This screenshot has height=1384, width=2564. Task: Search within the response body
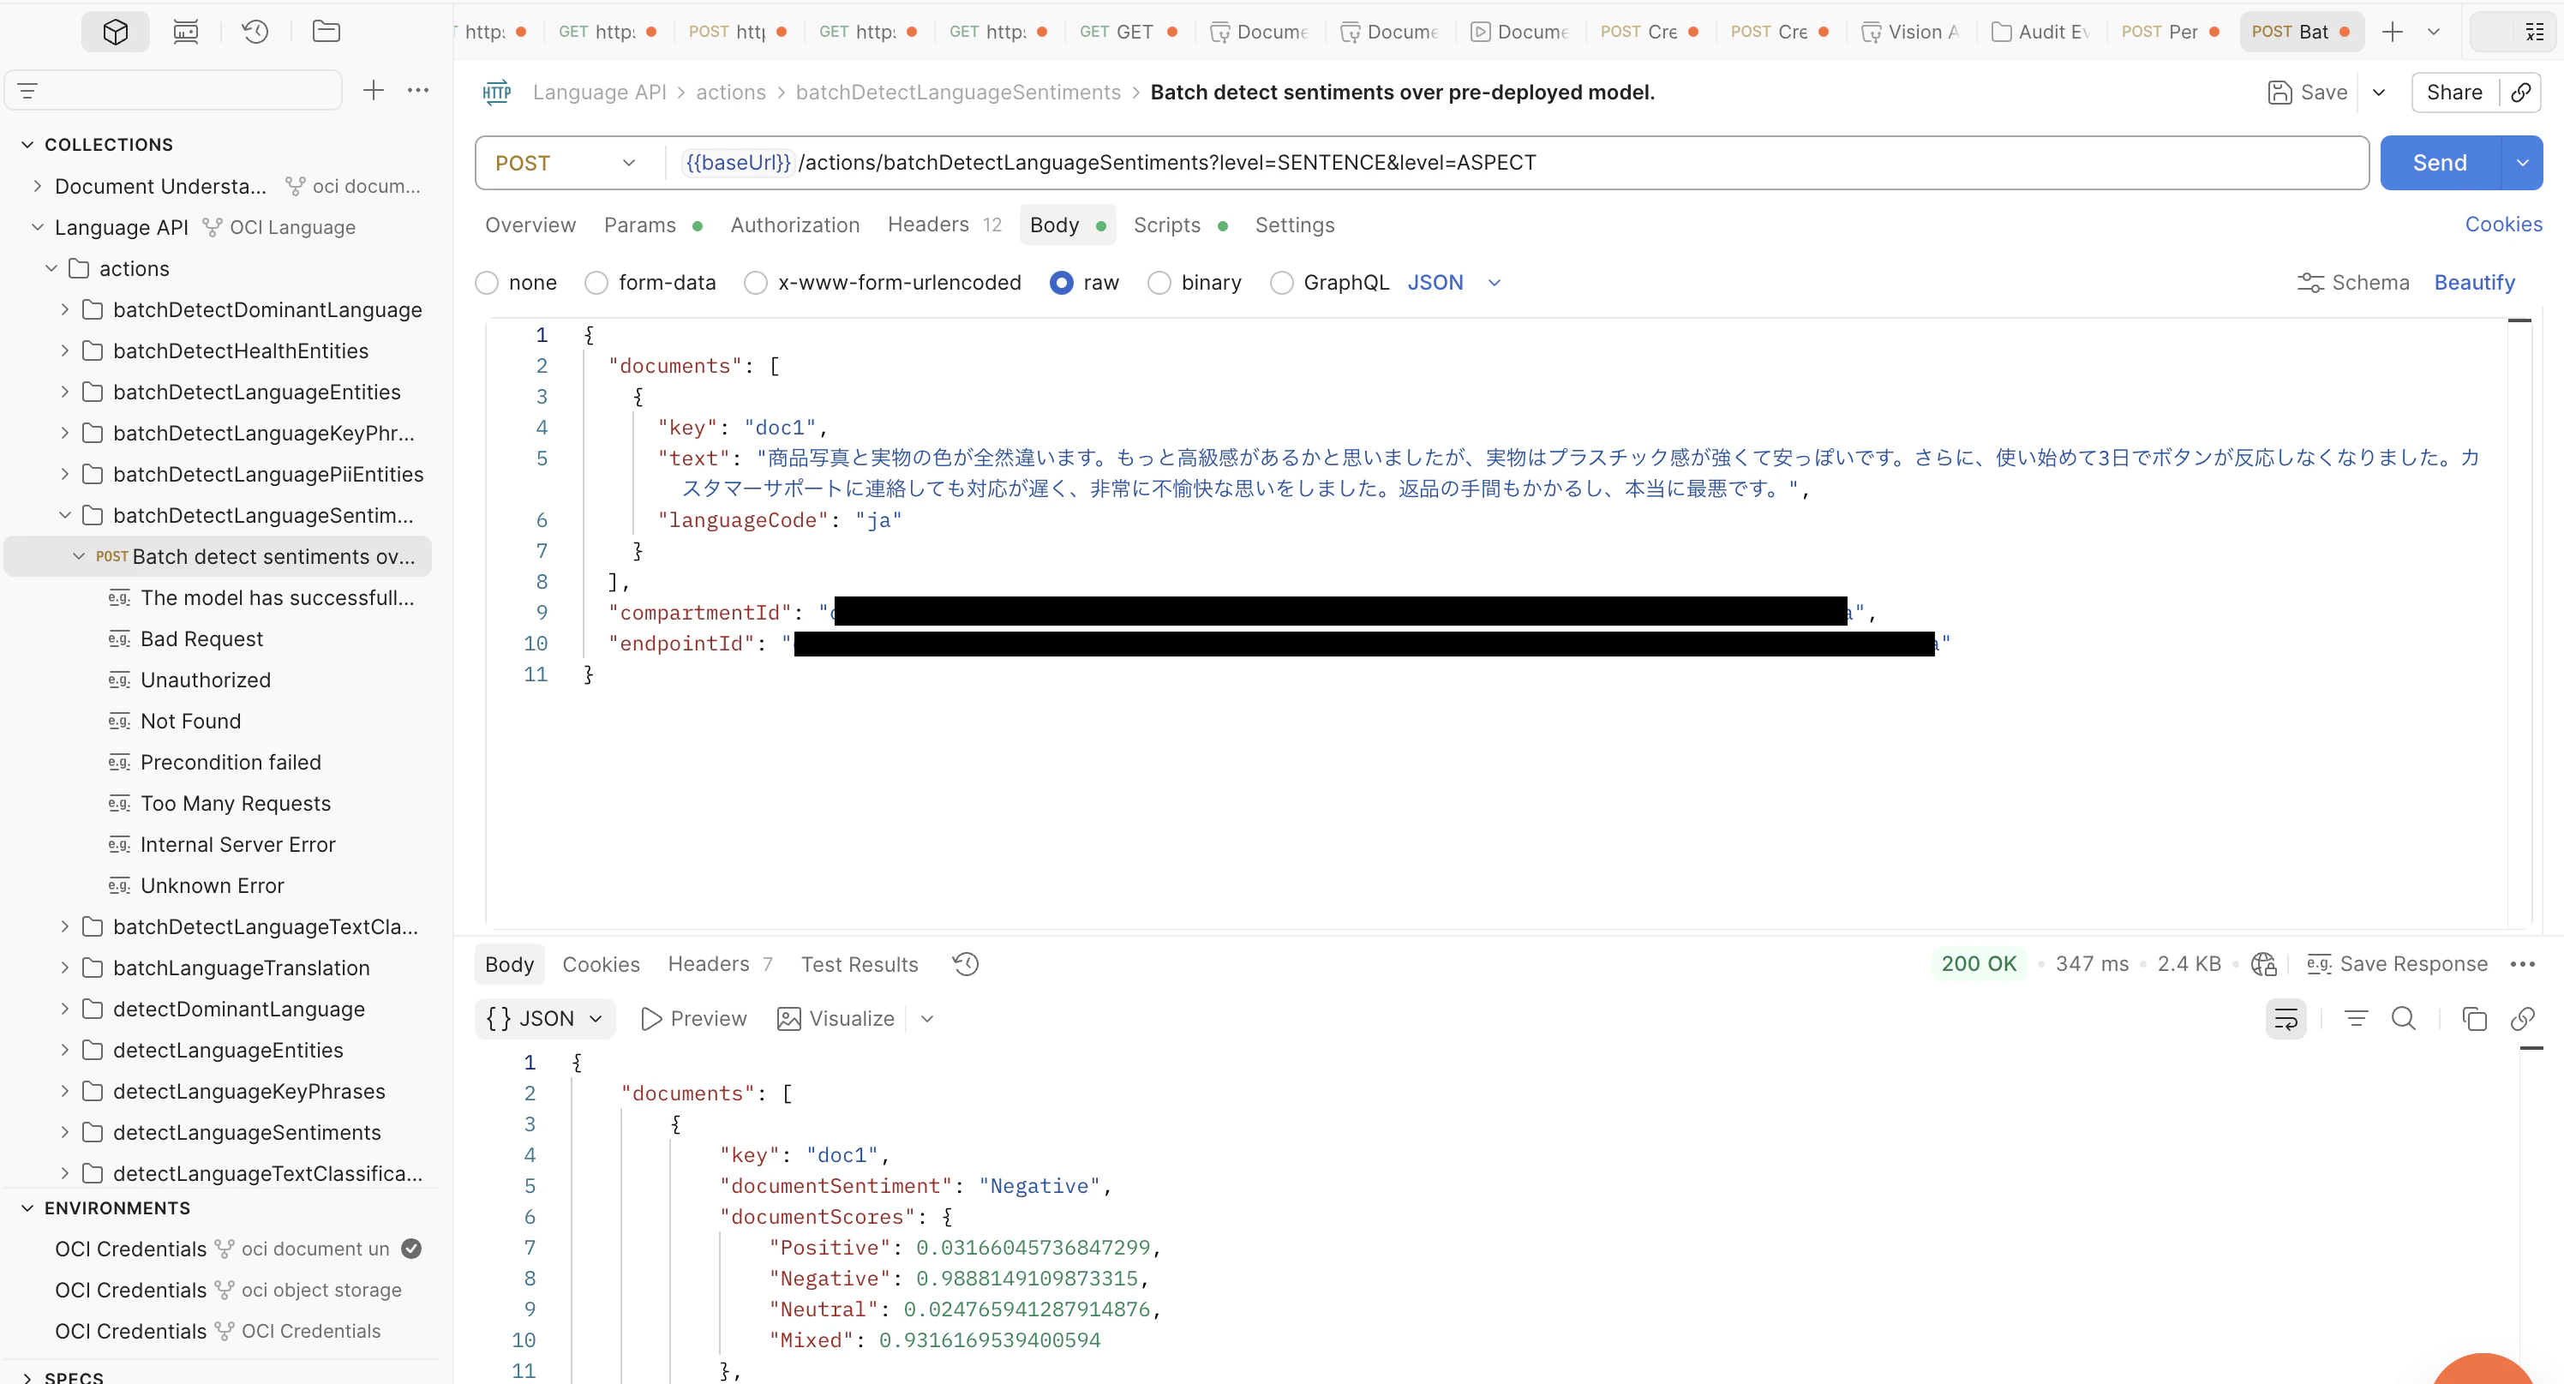(x=2404, y=1019)
